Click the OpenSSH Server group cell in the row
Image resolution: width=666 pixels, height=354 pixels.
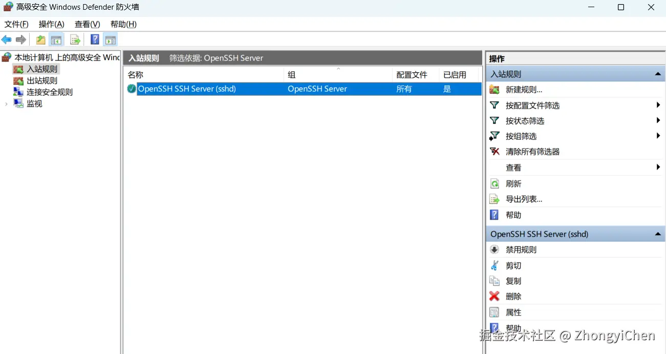tap(317, 89)
